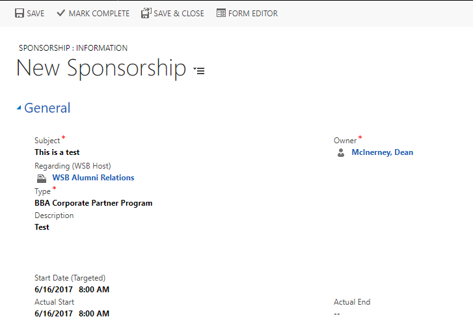Viewport: 473px width, 332px height.
Task: Click the owner person icon
Action: (341, 153)
